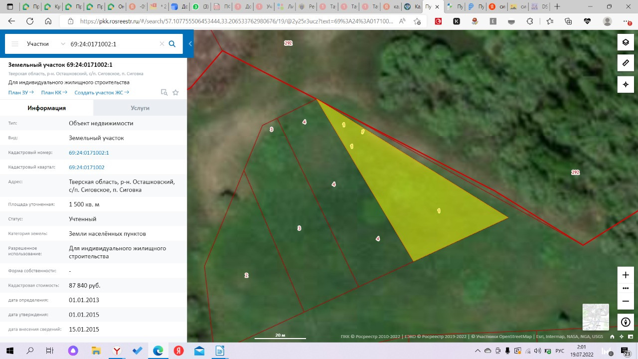Open cadastral quarter link 69:24:0171002

tap(87, 168)
